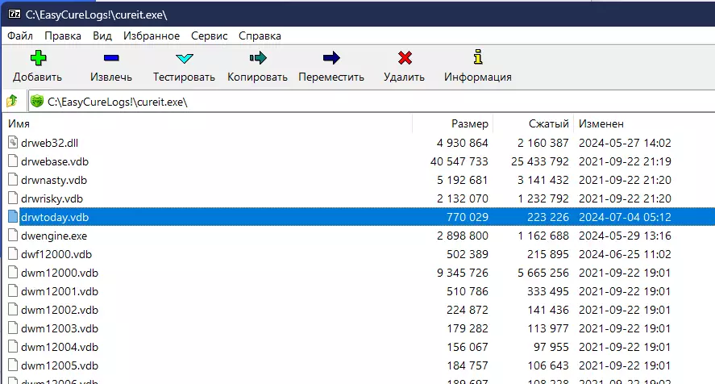The width and height of the screenshot is (715, 384).
Task: Click the green plus Add icon
Action: coord(39,58)
